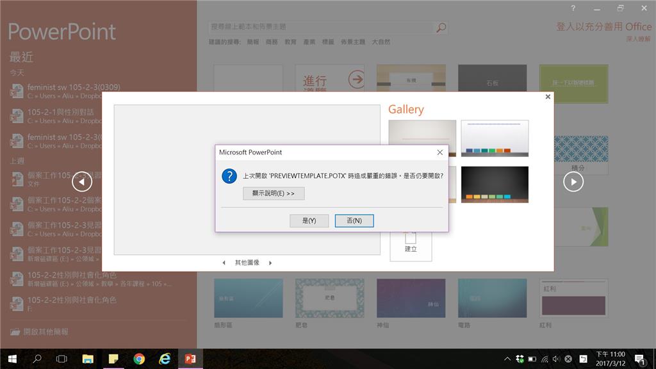656x369 pixels.
Task: Open the Windows Start menu
Action: 12,359
